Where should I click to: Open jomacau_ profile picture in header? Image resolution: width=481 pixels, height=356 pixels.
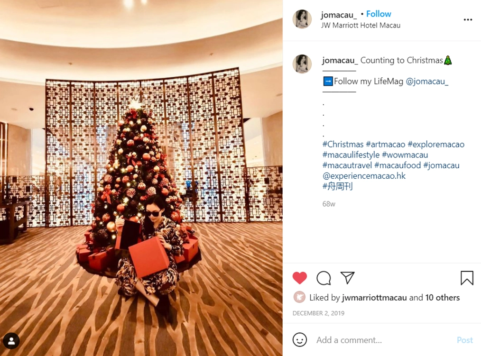click(302, 19)
